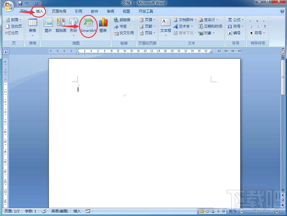Open the 文本框 text box gallery

tap(166, 27)
